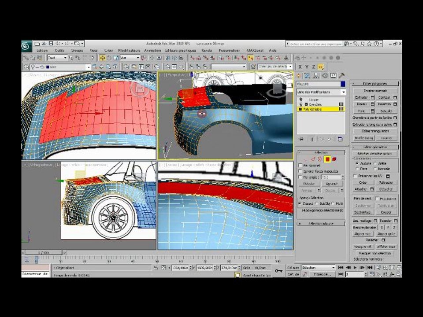Select the SubObj preview radio
423x317 pixels.
pyautogui.click(x=317, y=203)
